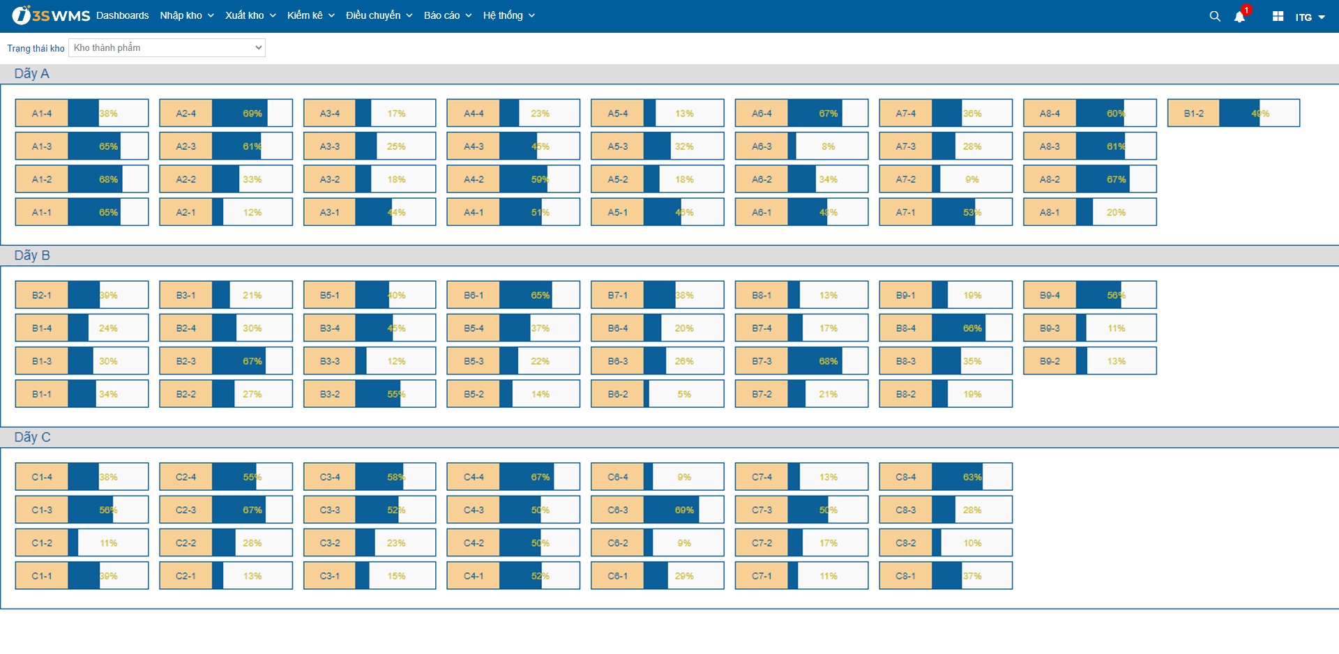The width and height of the screenshot is (1339, 654).
Task: Open the Báo cáo menu
Action: (447, 15)
